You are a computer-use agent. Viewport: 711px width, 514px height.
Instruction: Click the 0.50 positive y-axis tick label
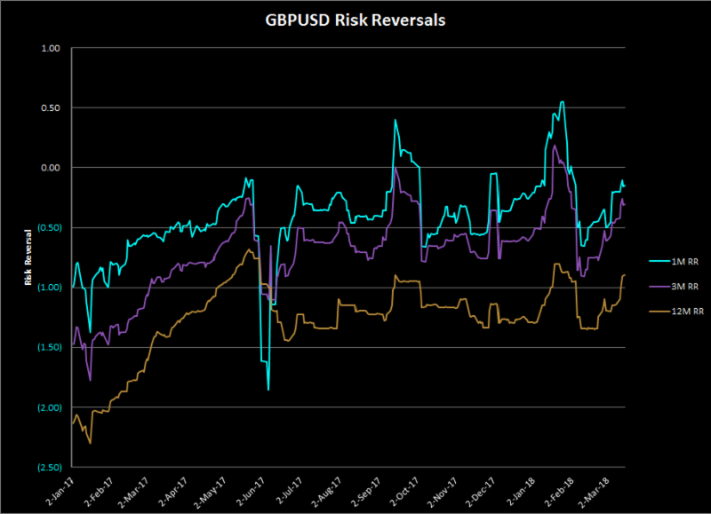[x=50, y=107]
